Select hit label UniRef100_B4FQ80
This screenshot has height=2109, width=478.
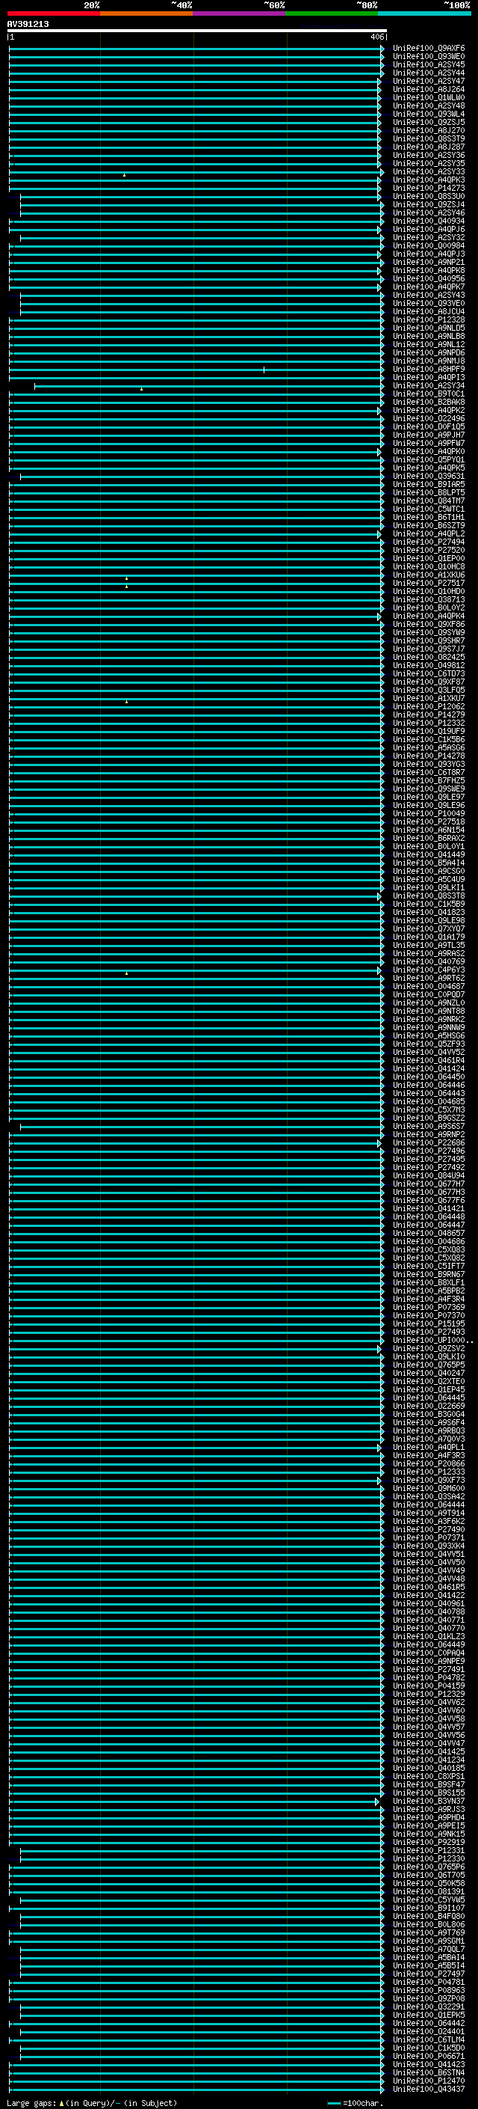[x=429, y=1916]
